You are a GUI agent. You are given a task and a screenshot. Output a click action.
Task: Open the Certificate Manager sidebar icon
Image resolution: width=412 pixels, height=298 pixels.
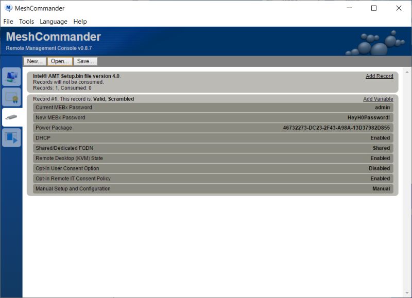[11, 97]
